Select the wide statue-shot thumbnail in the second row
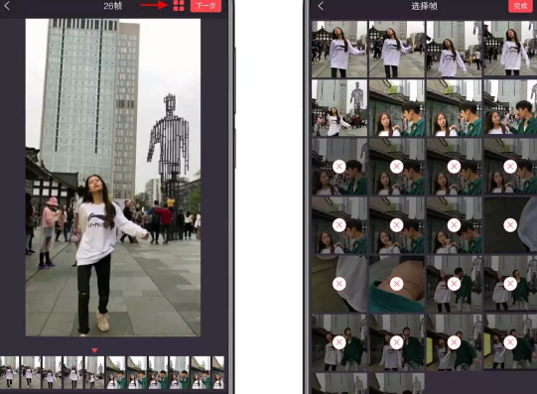537x394 pixels. coord(339,108)
